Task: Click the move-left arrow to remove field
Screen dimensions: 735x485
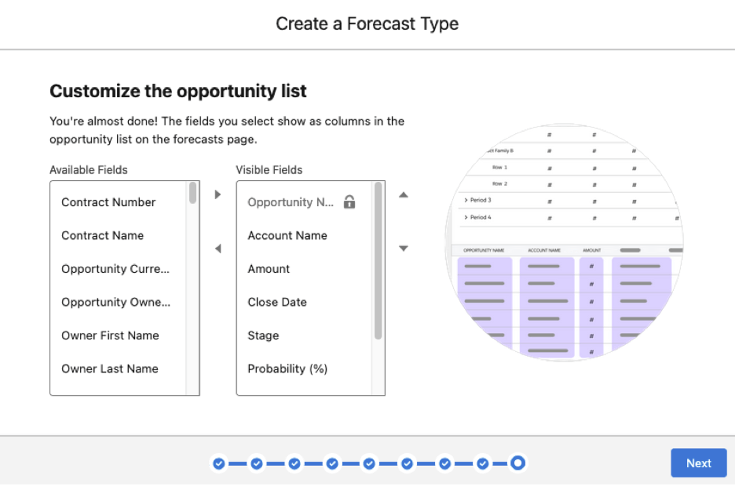Action: click(x=218, y=249)
